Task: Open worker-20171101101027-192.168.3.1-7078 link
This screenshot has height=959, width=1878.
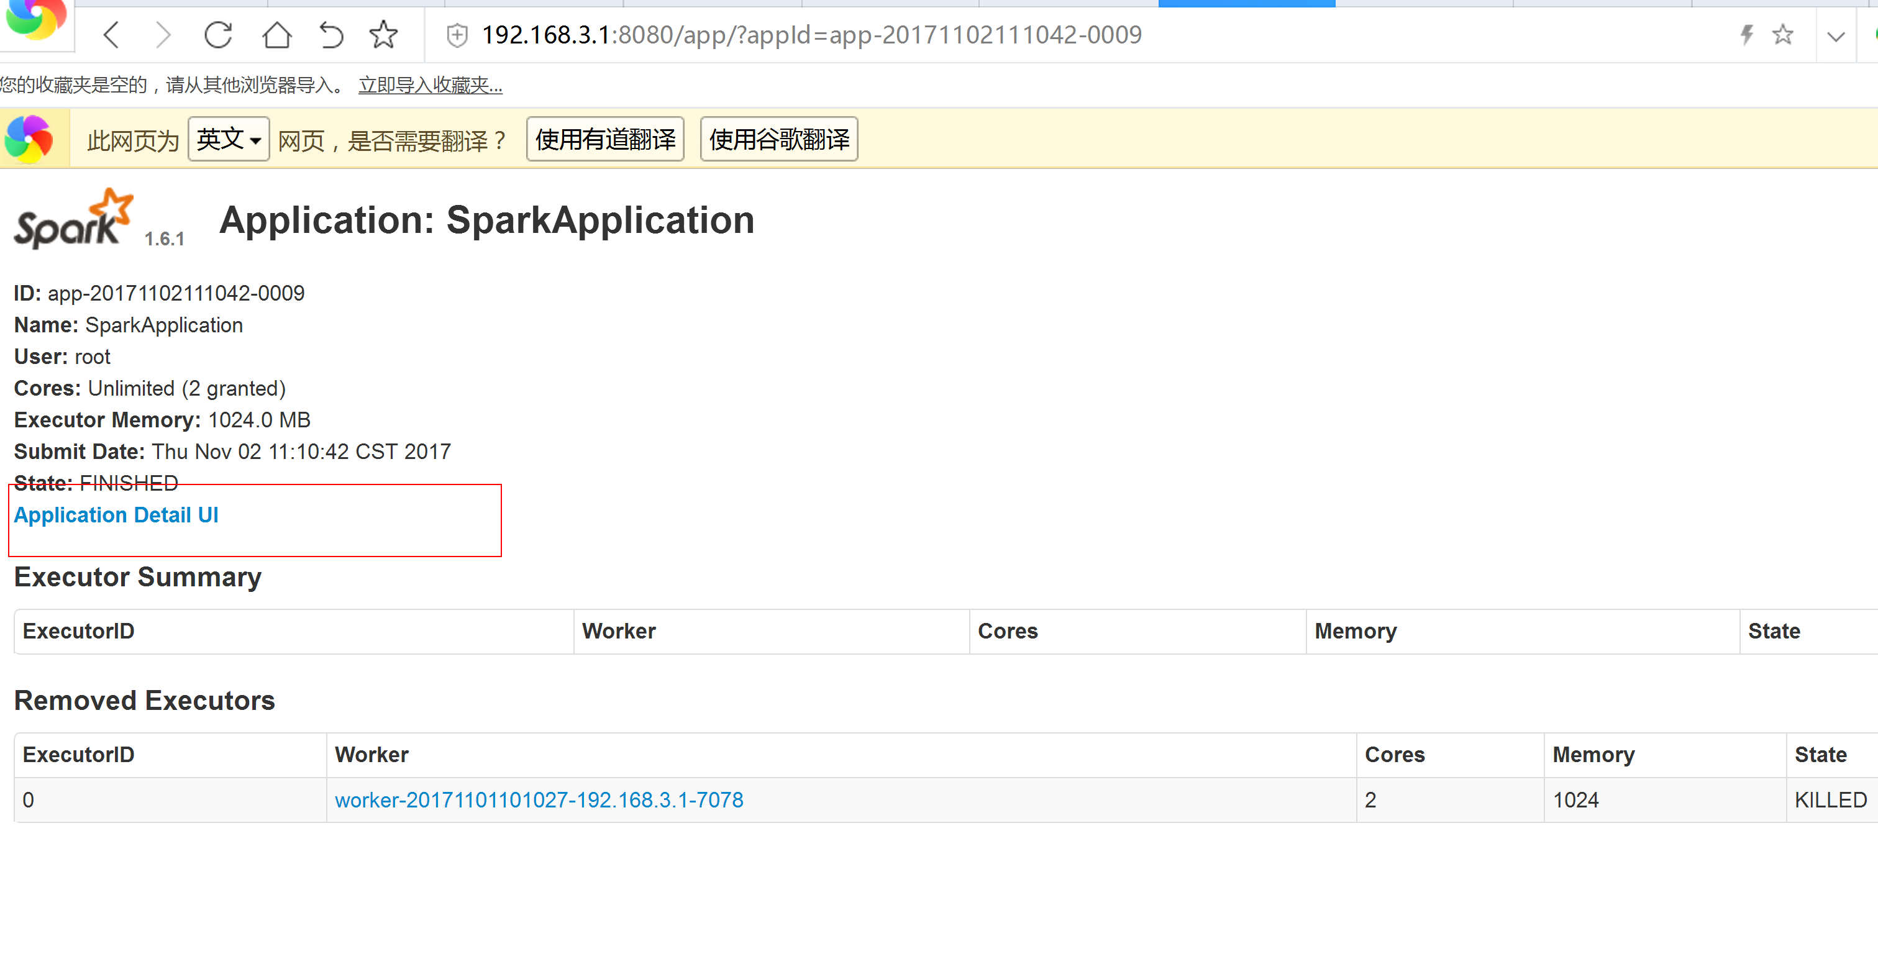Action: point(539,800)
